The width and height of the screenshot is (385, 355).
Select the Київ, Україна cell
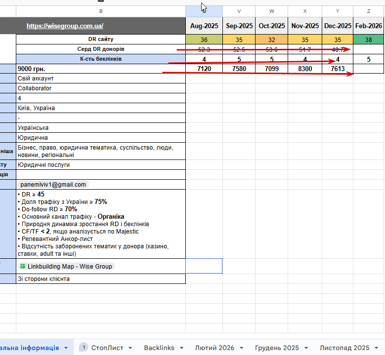pos(101,108)
